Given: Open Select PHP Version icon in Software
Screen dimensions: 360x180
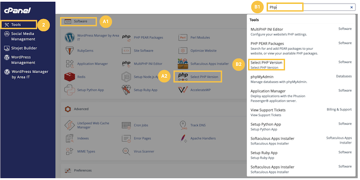Looking at the screenshot, I should [x=183, y=77].
